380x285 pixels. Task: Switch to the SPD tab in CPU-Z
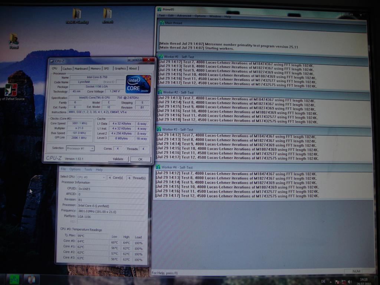(x=107, y=69)
